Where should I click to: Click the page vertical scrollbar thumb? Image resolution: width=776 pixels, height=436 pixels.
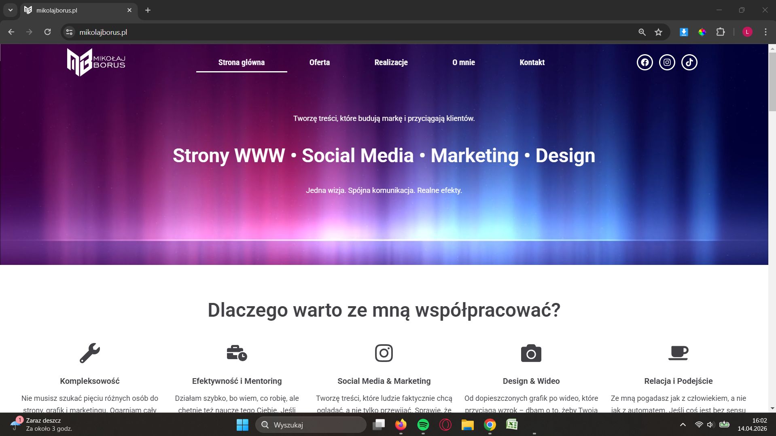pos(772,81)
